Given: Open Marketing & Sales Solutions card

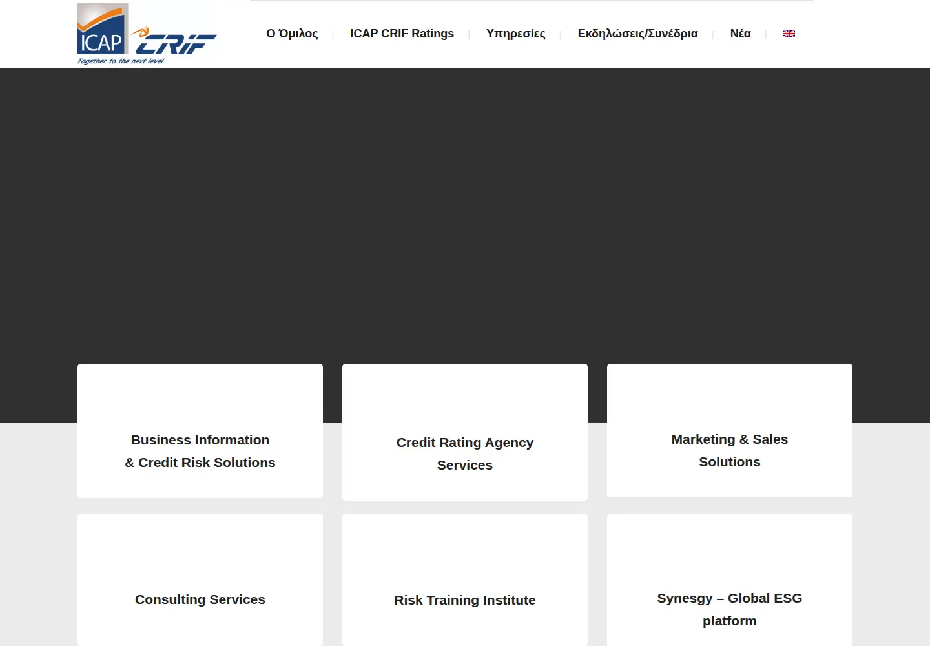Looking at the screenshot, I should pyautogui.click(x=730, y=431).
